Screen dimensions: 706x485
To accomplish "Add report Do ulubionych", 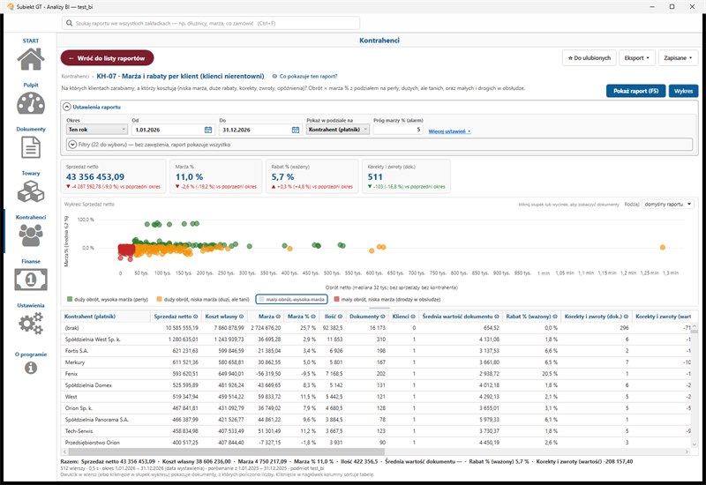I will (x=589, y=58).
